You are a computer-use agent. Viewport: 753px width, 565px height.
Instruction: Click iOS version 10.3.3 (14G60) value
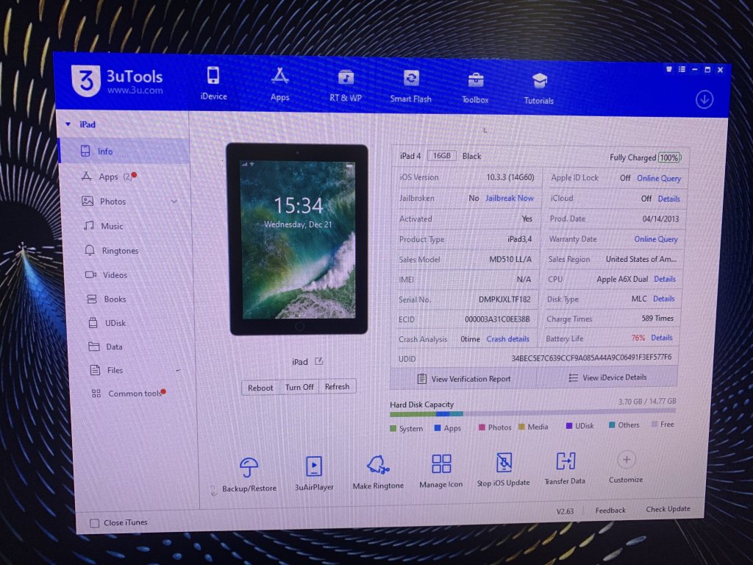point(510,177)
